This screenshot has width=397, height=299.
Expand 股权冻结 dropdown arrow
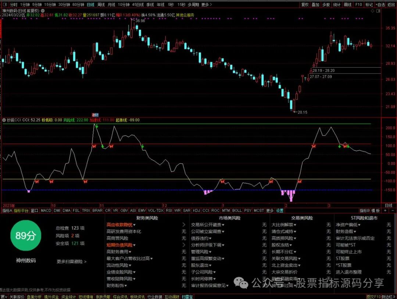[290, 245]
